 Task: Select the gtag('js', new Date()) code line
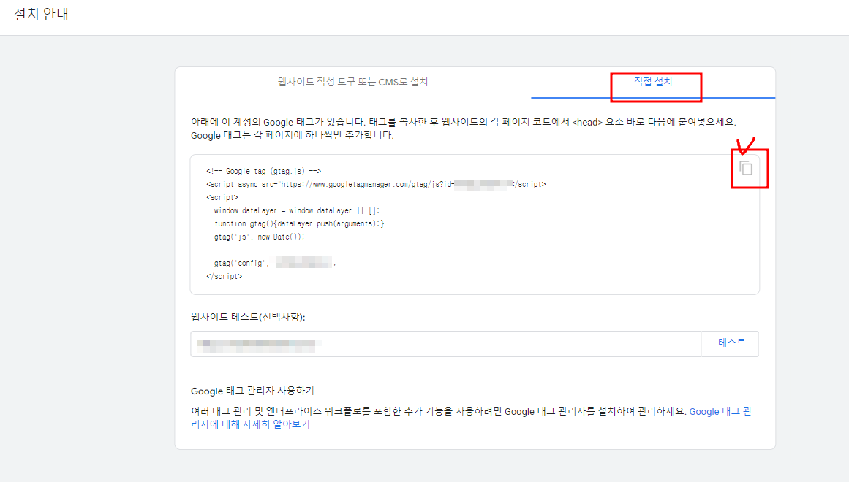[260, 235]
